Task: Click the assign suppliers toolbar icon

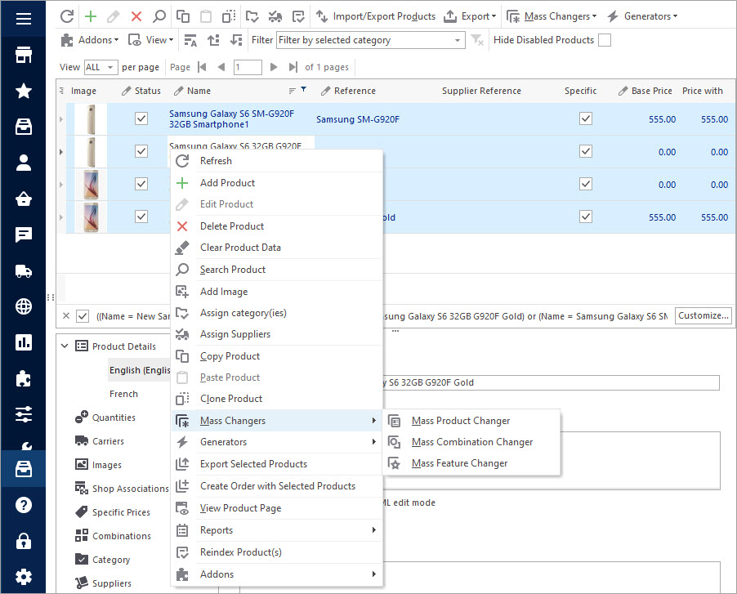Action: tap(275, 16)
